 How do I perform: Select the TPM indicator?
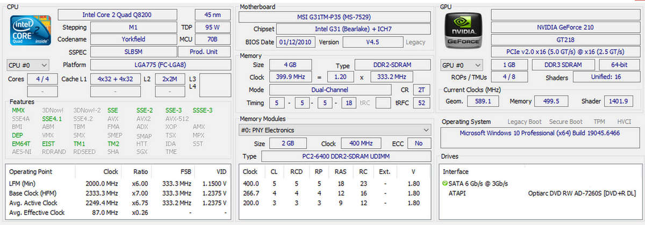coord(599,122)
